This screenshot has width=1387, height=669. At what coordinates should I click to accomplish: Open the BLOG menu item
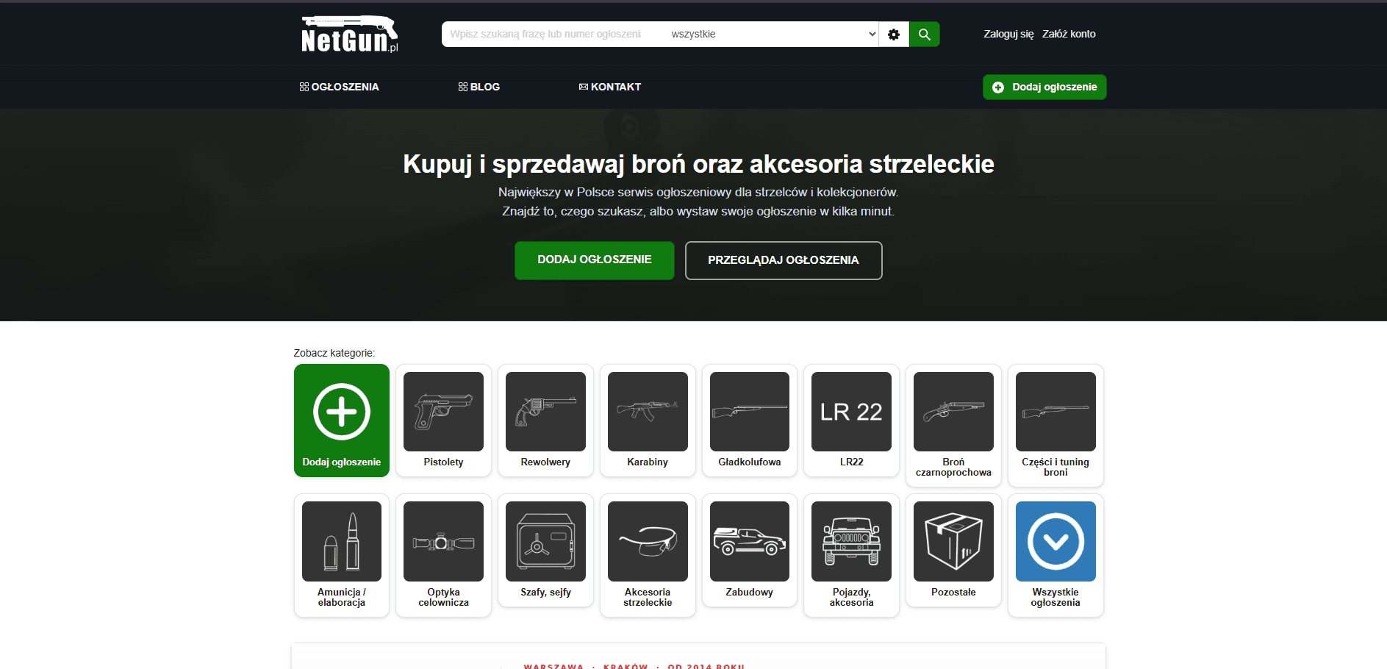pos(479,87)
